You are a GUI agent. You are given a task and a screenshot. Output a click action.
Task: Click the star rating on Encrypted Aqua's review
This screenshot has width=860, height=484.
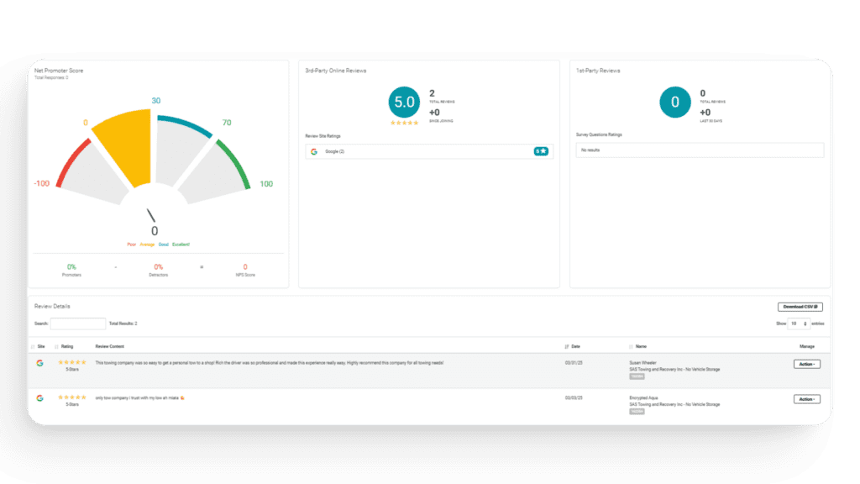coord(72,397)
